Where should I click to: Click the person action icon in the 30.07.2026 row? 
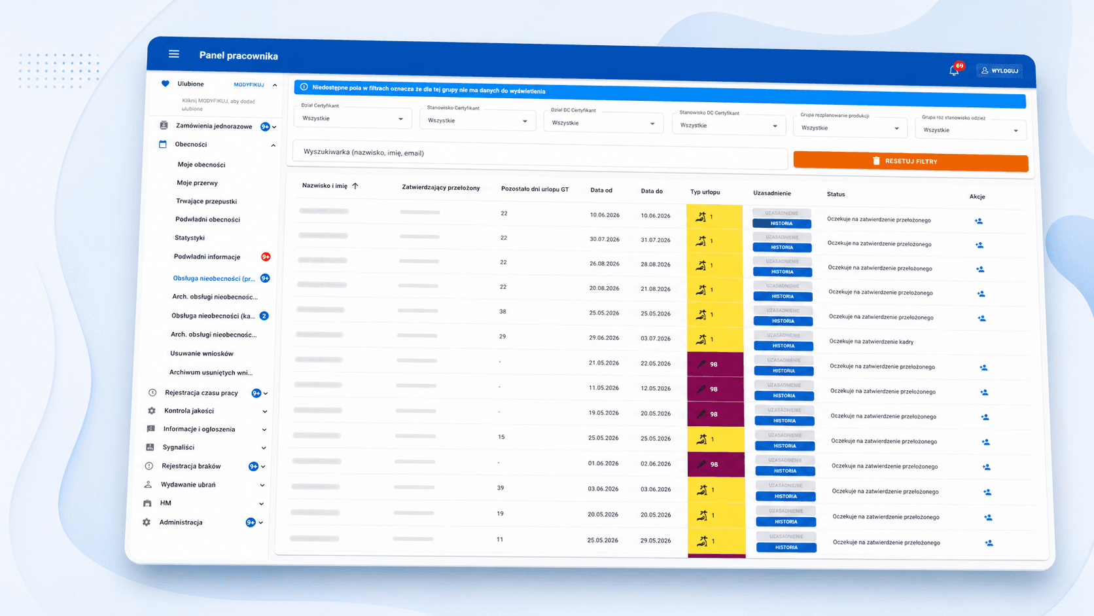pos(979,245)
